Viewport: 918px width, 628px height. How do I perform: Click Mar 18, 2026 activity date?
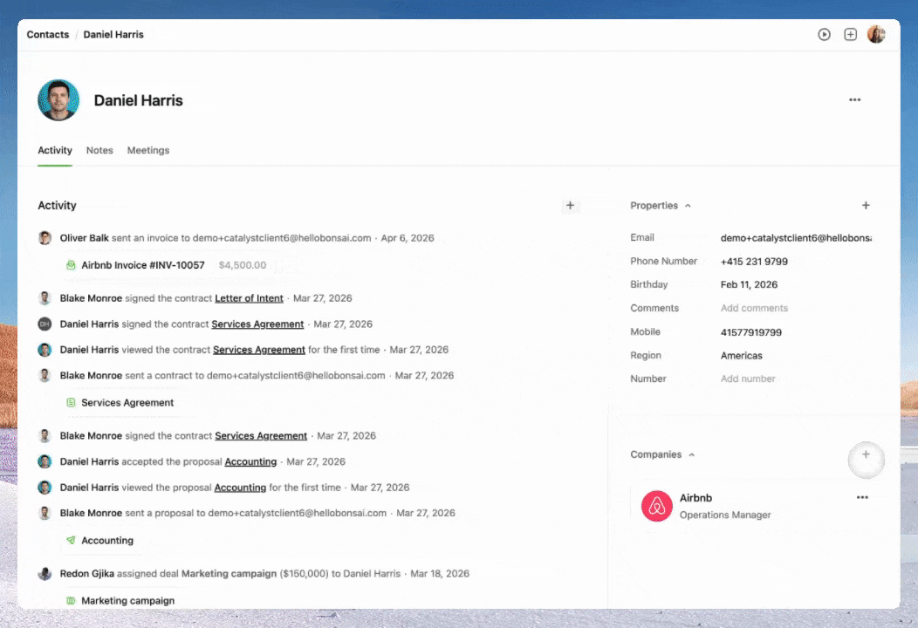point(440,574)
